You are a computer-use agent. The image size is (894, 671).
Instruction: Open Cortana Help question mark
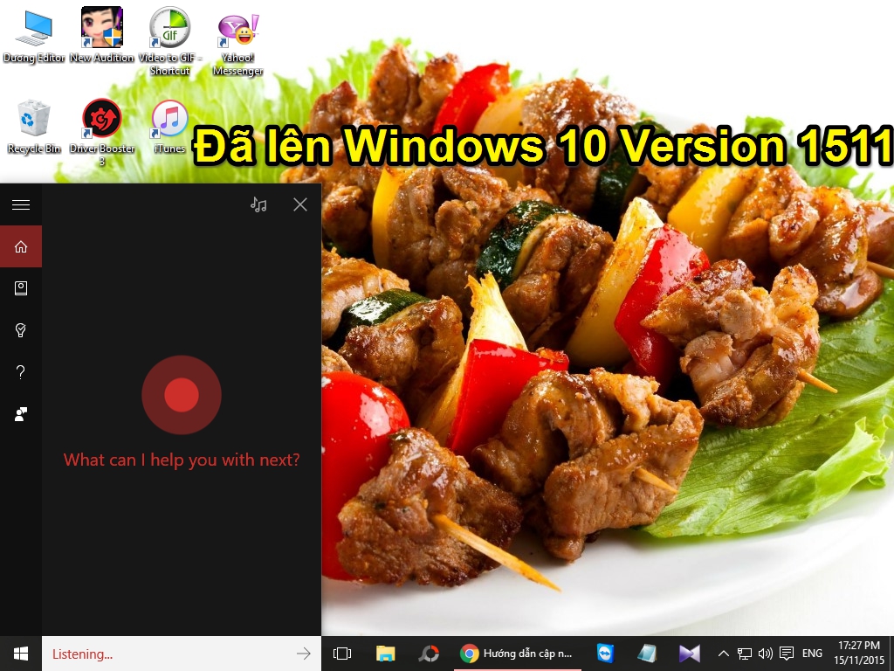[21, 372]
